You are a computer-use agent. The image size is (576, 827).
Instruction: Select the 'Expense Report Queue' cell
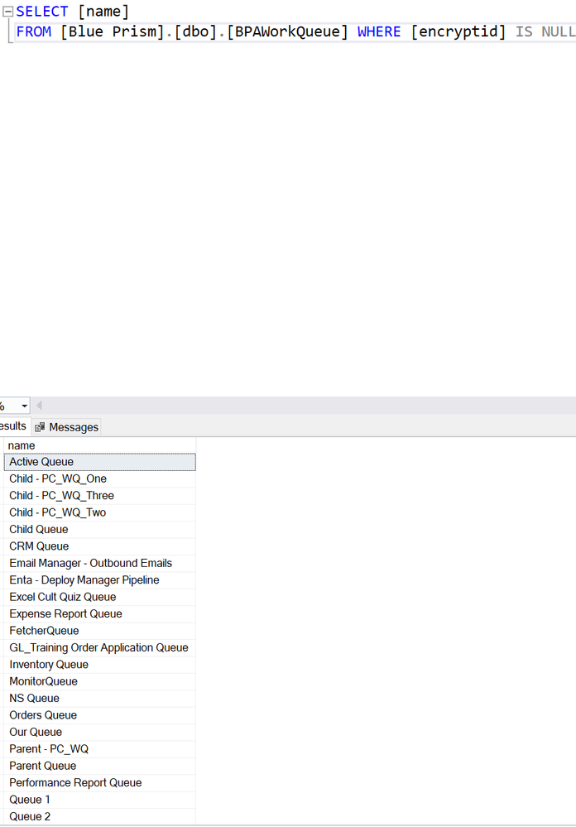[x=99, y=614]
